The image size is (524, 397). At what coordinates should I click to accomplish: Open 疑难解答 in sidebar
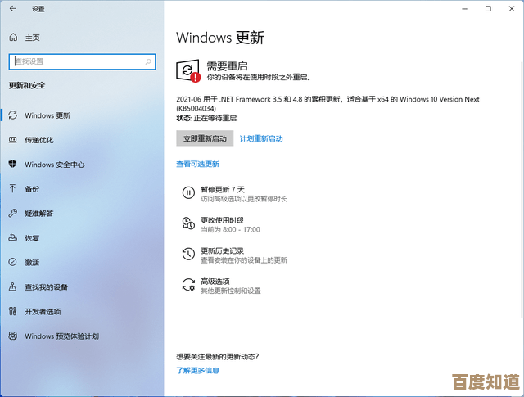(38, 213)
